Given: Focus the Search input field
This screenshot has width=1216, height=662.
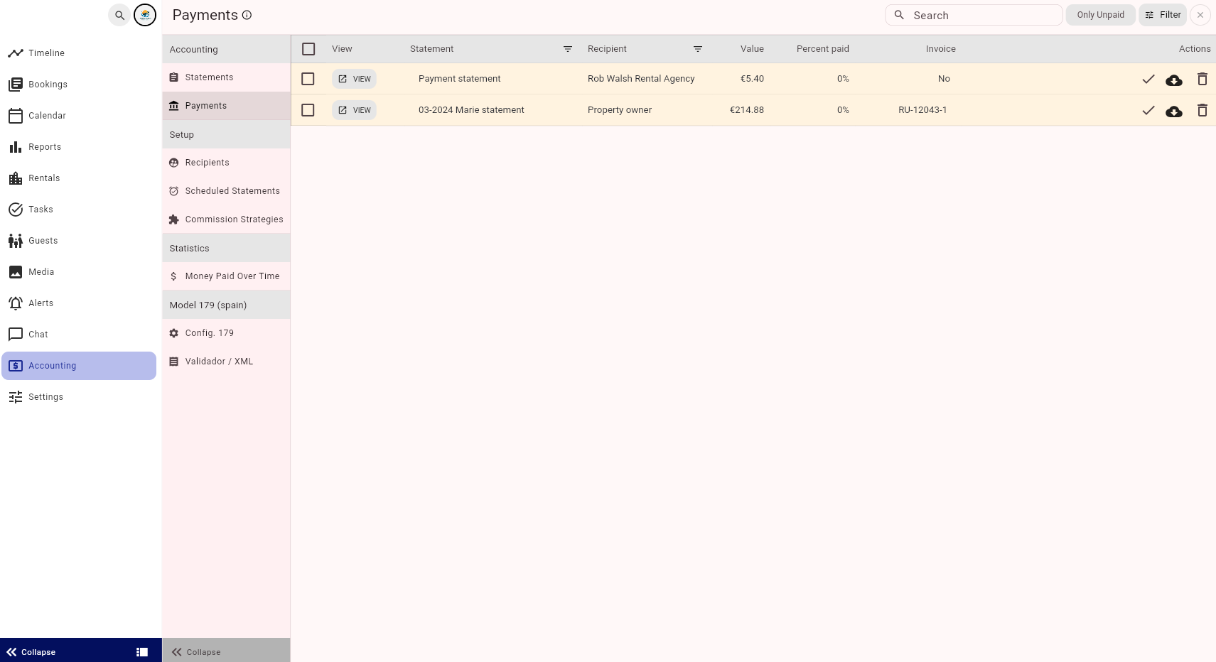Looking at the screenshot, I should tap(974, 15).
